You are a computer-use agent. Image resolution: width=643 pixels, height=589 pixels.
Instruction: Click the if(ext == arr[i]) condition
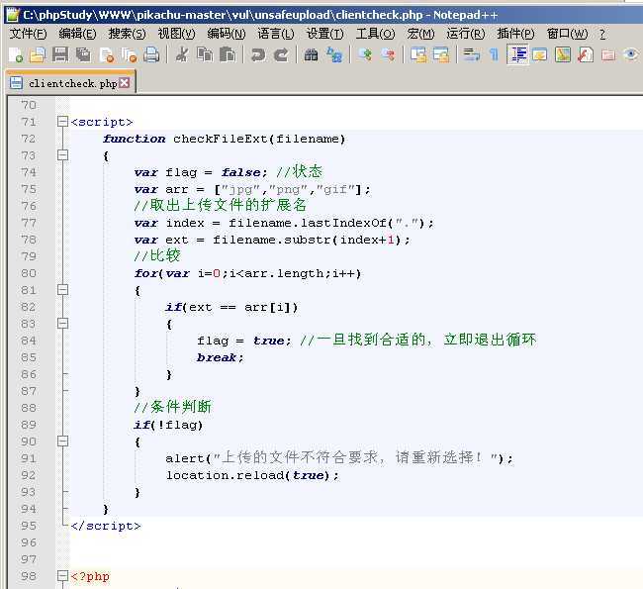point(231,307)
